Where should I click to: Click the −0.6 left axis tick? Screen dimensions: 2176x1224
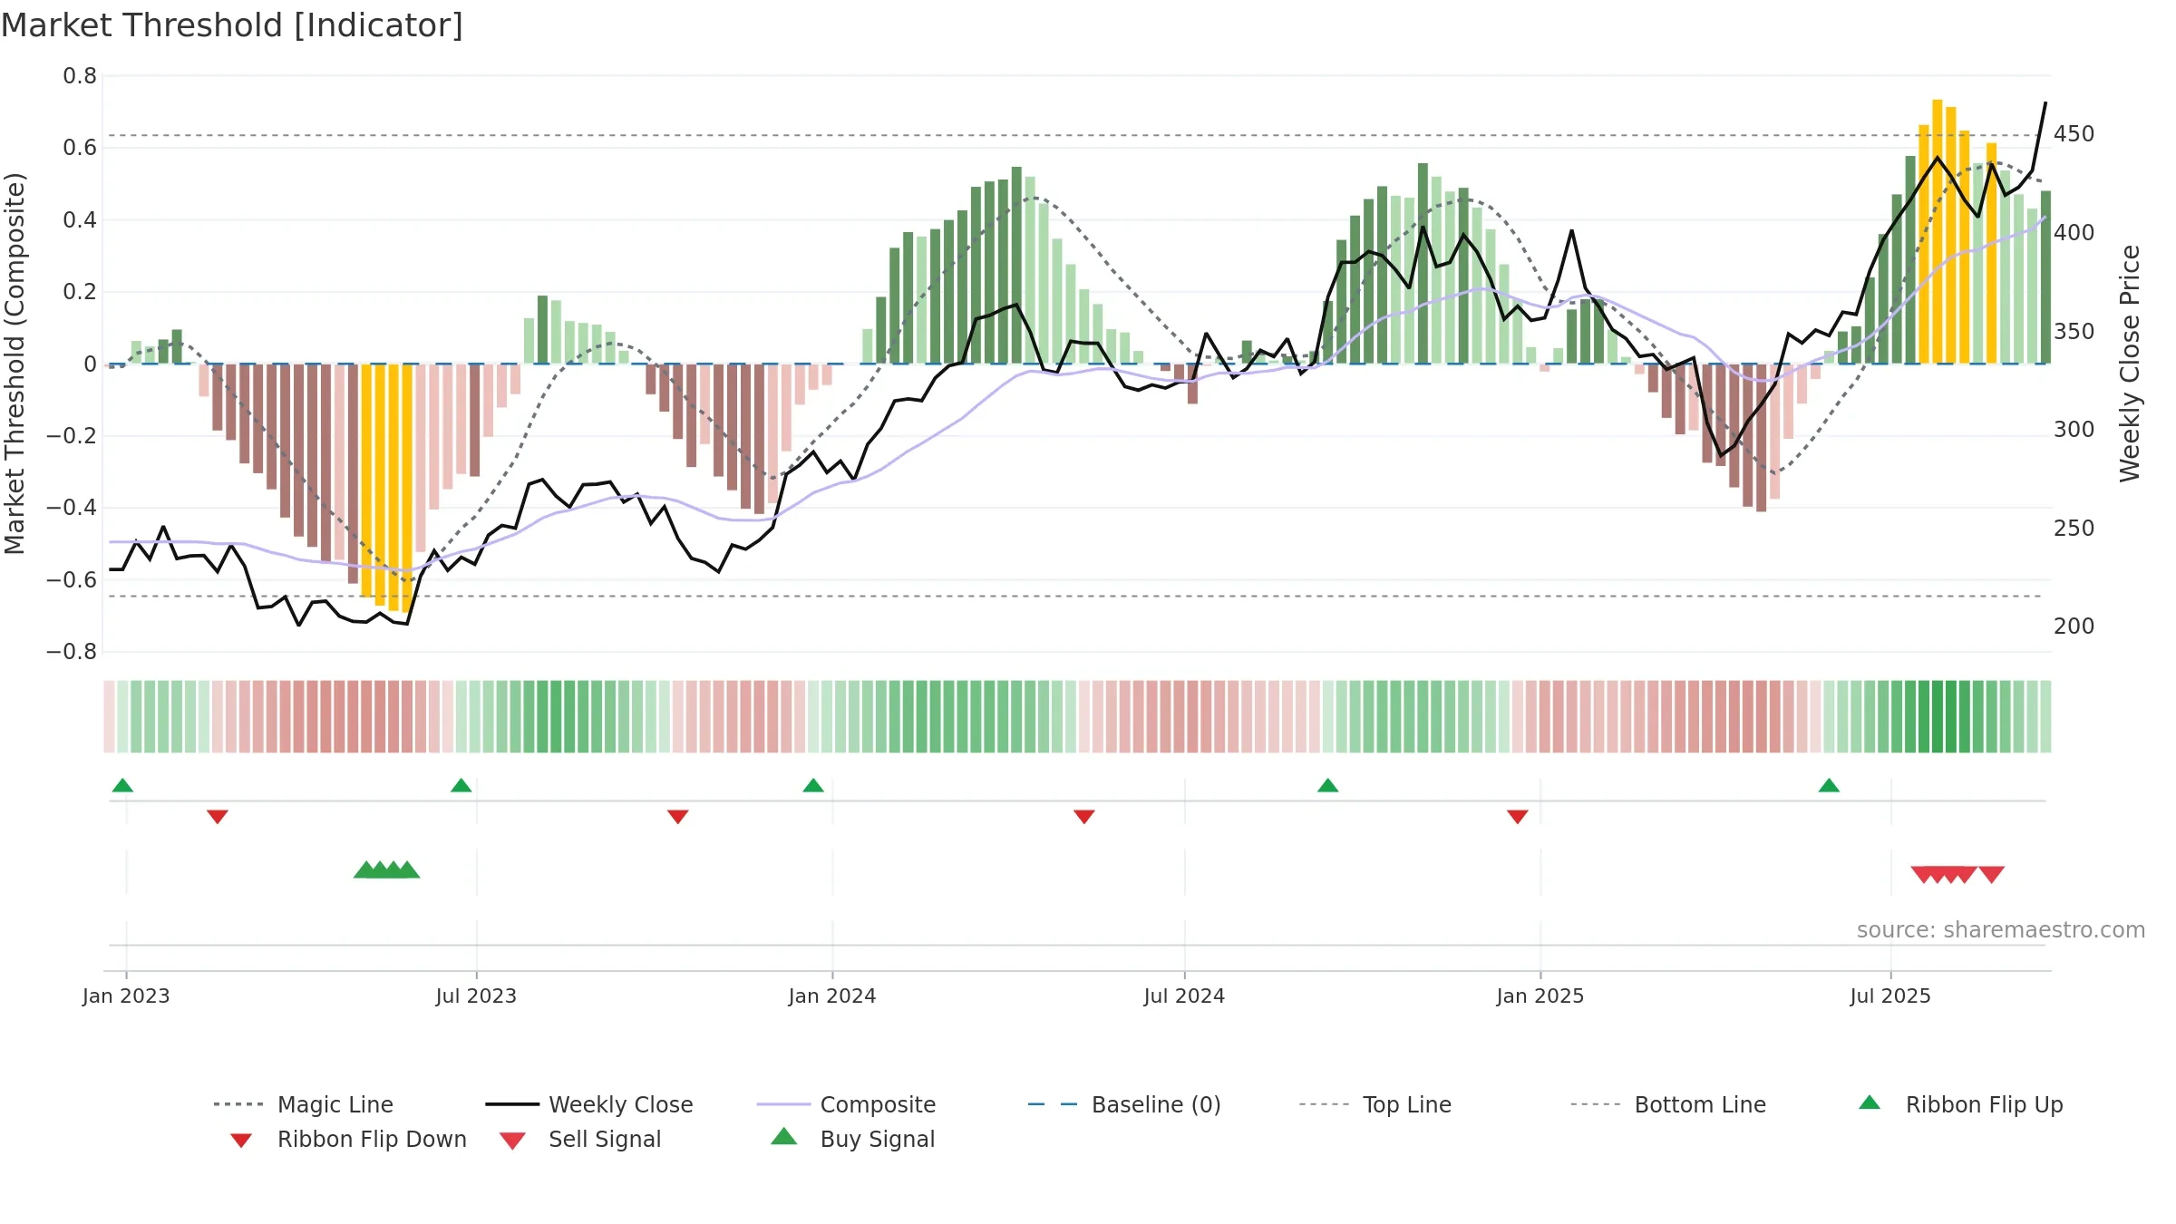72,580
